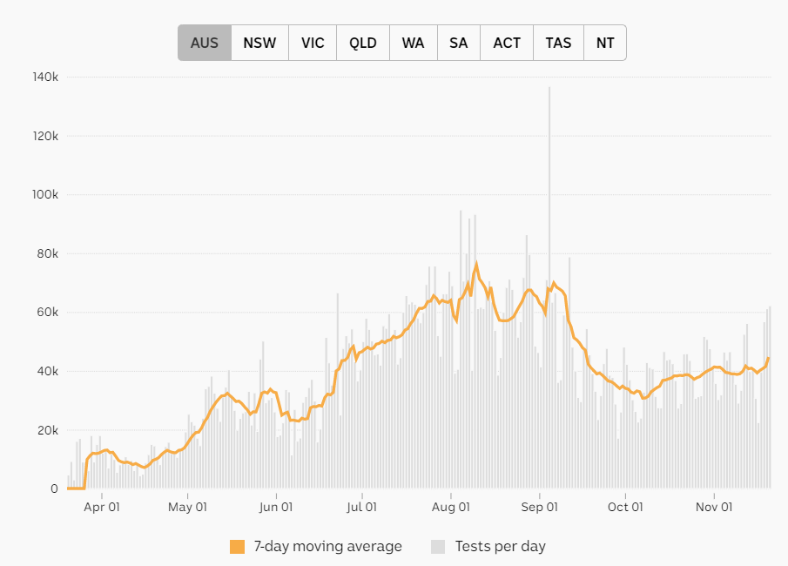This screenshot has width=788, height=566.
Task: Click the Sep 01 axis tick label
Action: (539, 507)
